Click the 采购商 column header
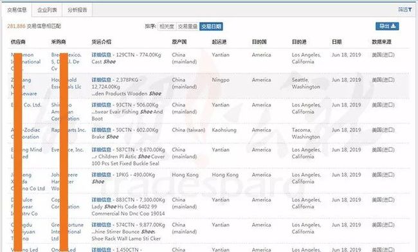 pyautogui.click(x=59, y=42)
